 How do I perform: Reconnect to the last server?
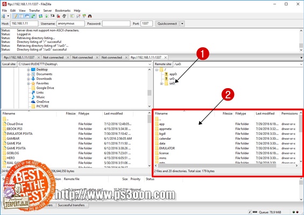tap(65, 16)
